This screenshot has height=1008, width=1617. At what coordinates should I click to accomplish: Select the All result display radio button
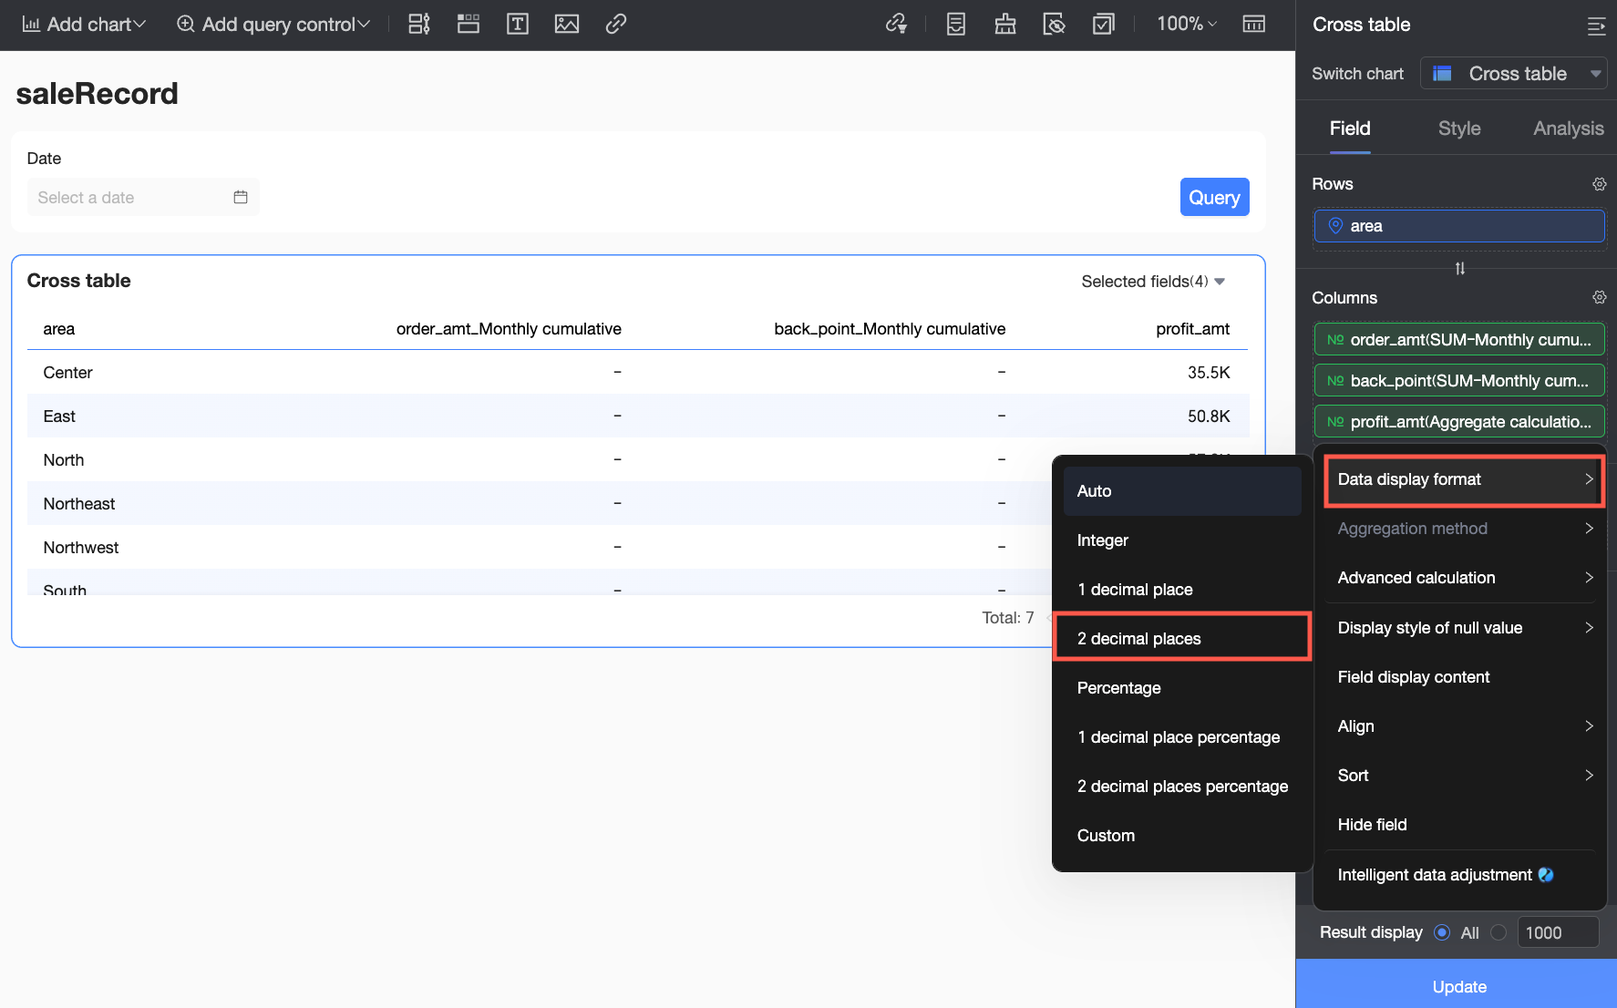pos(1442,932)
